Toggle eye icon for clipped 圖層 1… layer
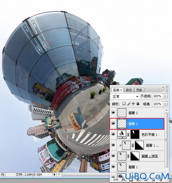 click(113, 145)
